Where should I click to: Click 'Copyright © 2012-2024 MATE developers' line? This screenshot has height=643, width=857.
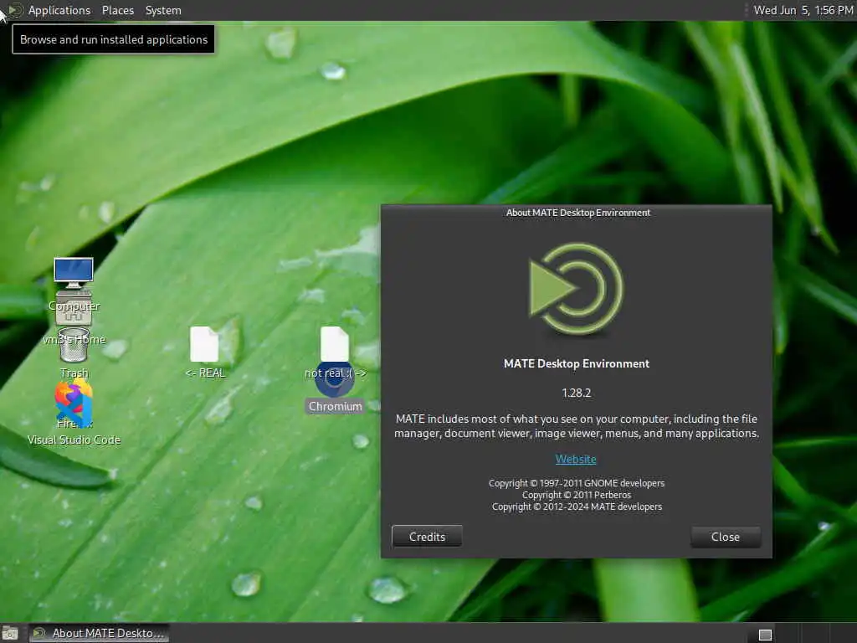click(x=577, y=507)
